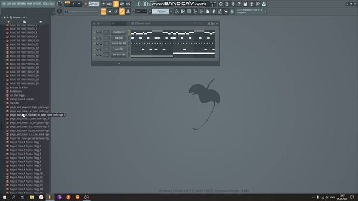
Task: Toggle typing keyboard to piano icon
Action: tap(103, 11)
